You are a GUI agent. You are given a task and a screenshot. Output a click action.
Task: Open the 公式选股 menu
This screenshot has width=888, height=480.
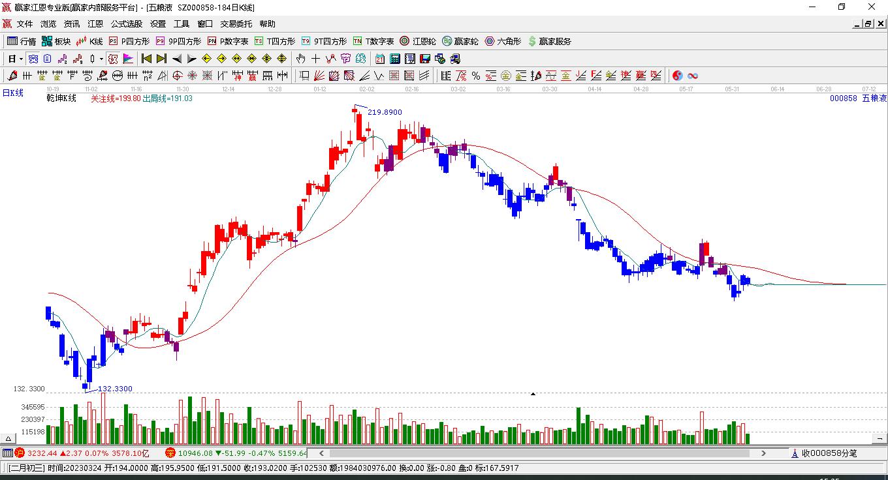tap(126, 24)
